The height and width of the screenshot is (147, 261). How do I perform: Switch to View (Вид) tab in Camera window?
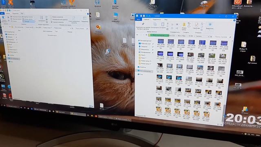166,20
